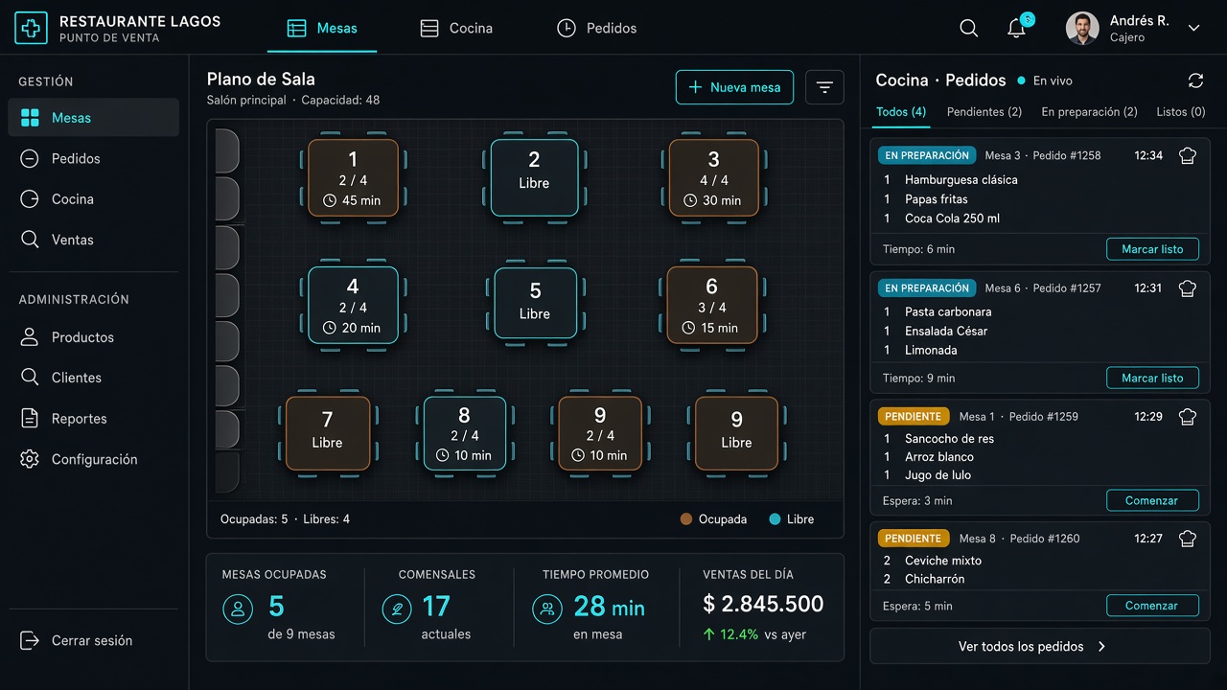Open Ver todos los pedidos link

pyautogui.click(x=1039, y=647)
